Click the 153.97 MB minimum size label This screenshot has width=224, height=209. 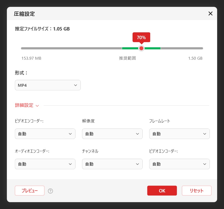[x=31, y=58]
